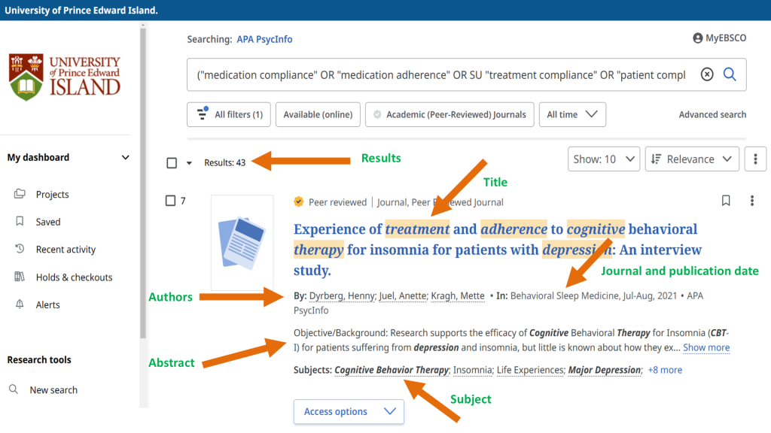Open result 7 more options menu

[751, 201]
